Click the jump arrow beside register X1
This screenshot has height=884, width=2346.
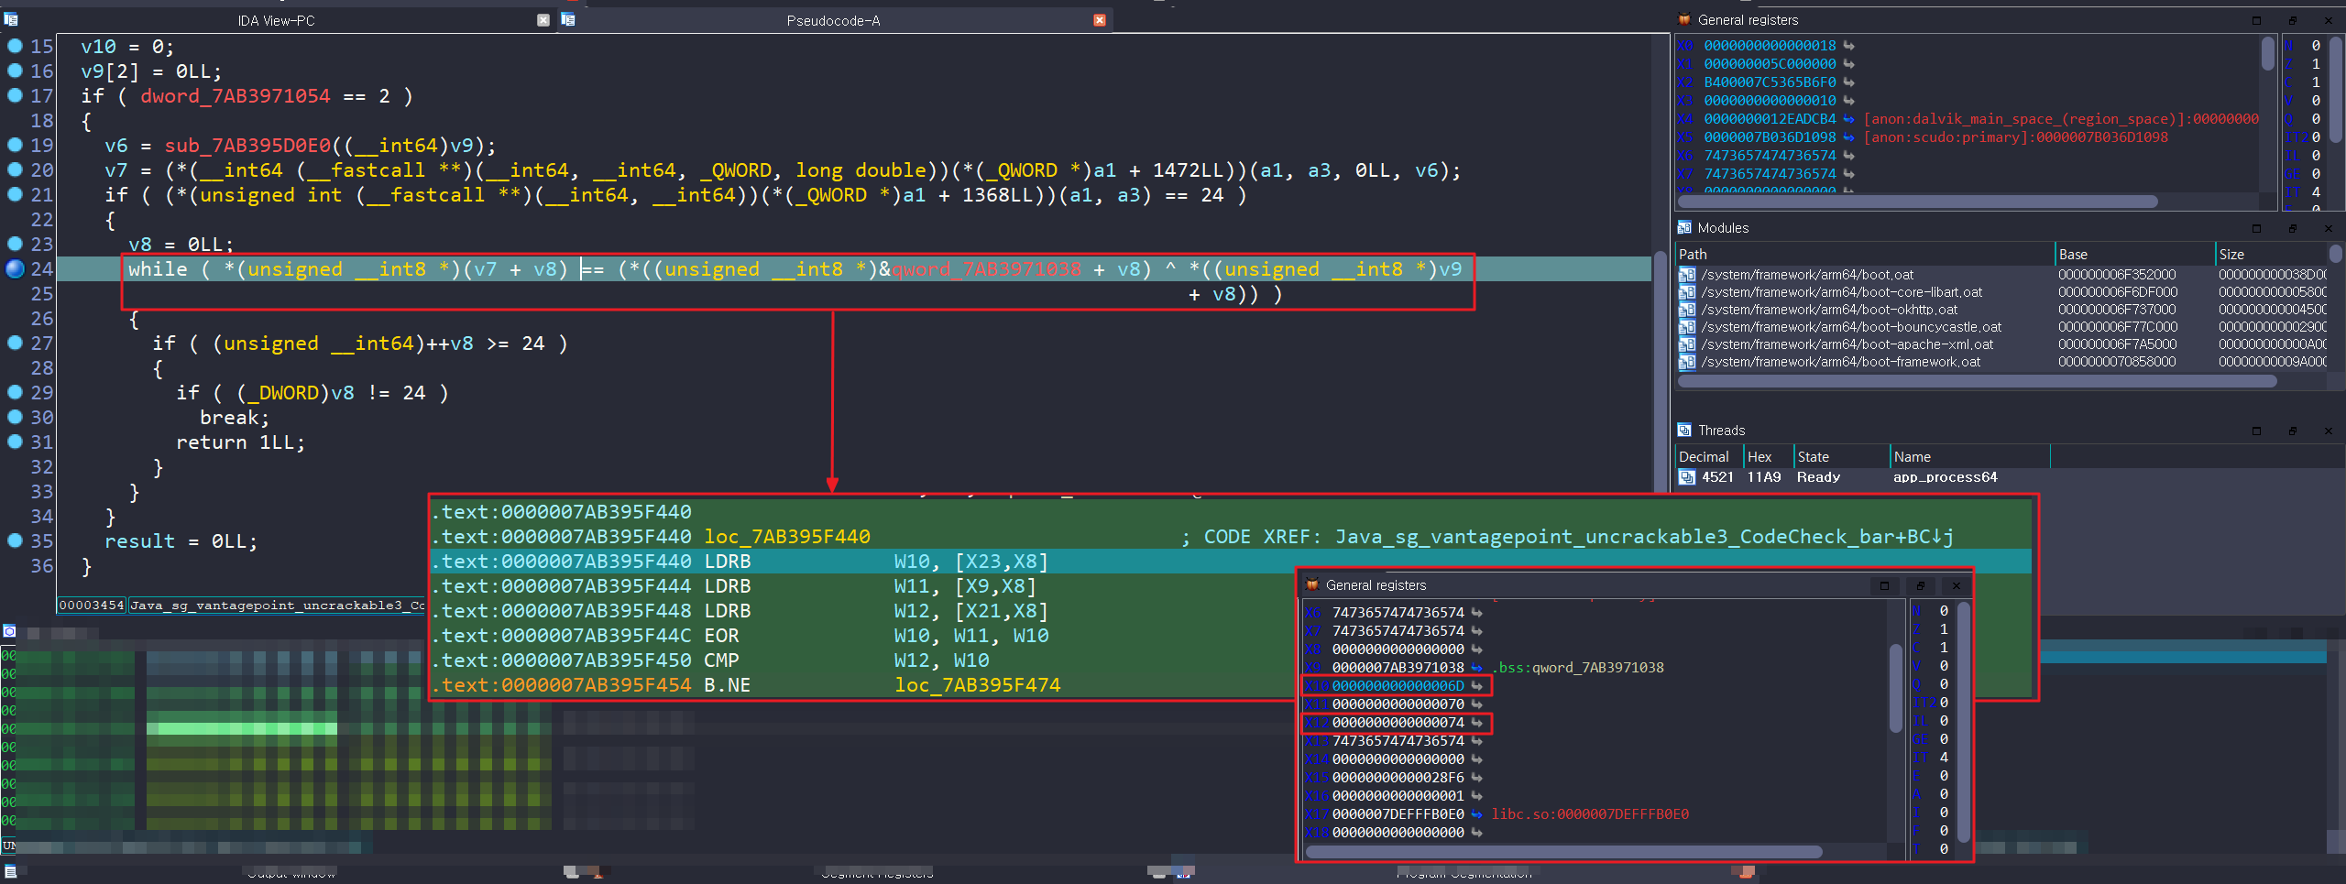click(1848, 64)
